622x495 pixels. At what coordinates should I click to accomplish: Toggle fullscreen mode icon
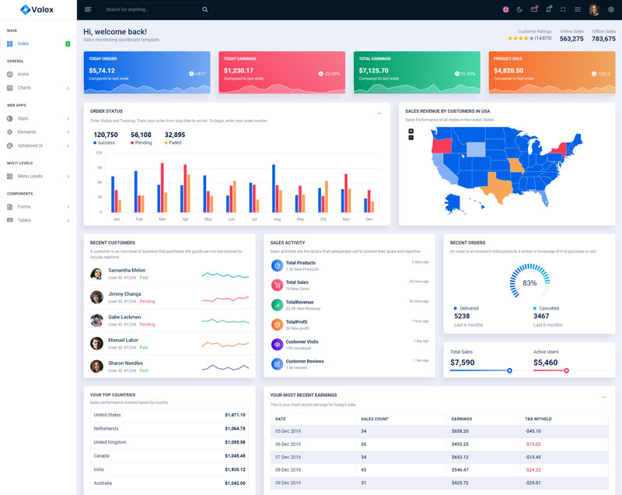click(x=563, y=9)
